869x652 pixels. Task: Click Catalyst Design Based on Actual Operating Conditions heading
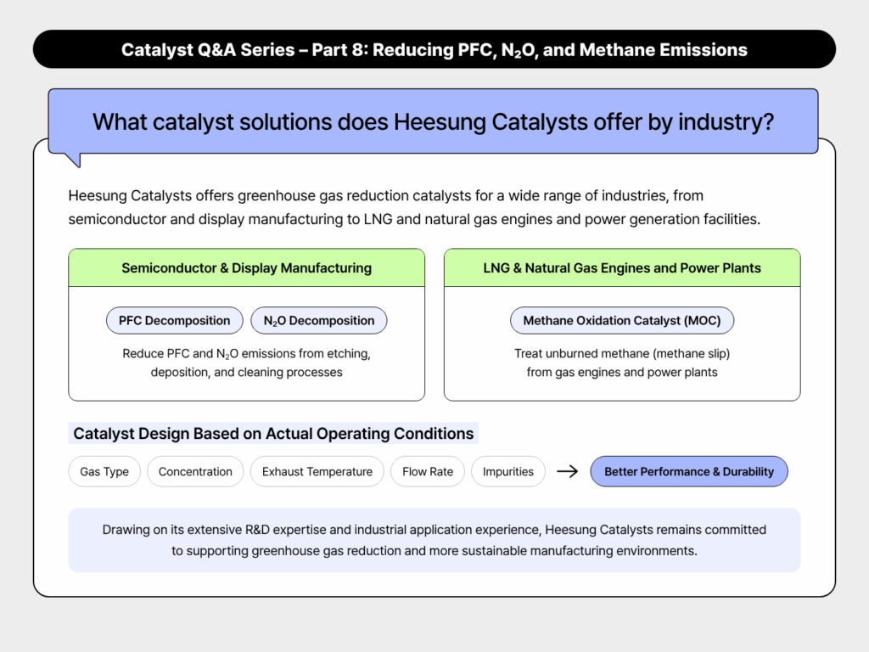273,433
